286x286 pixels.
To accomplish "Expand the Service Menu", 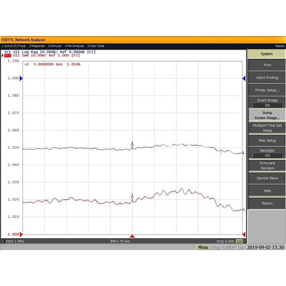I will pyautogui.click(x=267, y=178).
